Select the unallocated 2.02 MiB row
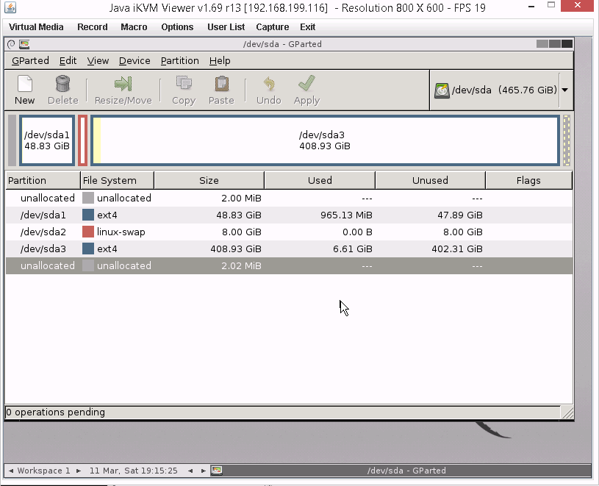 coord(289,265)
